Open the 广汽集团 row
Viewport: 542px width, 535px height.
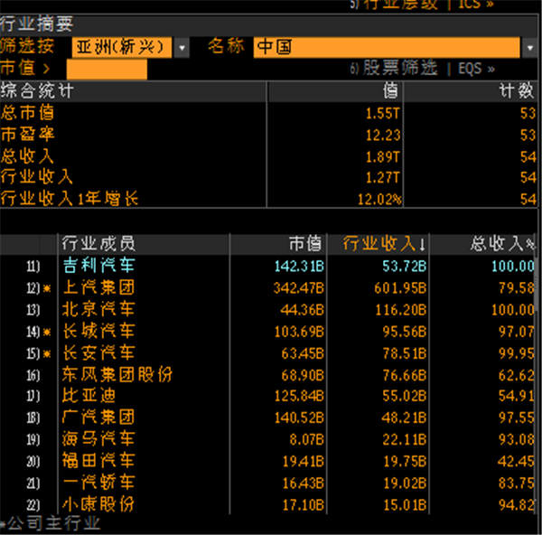(268, 418)
